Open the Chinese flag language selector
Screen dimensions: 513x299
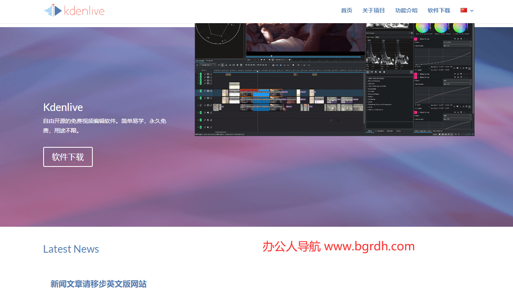[x=467, y=10]
